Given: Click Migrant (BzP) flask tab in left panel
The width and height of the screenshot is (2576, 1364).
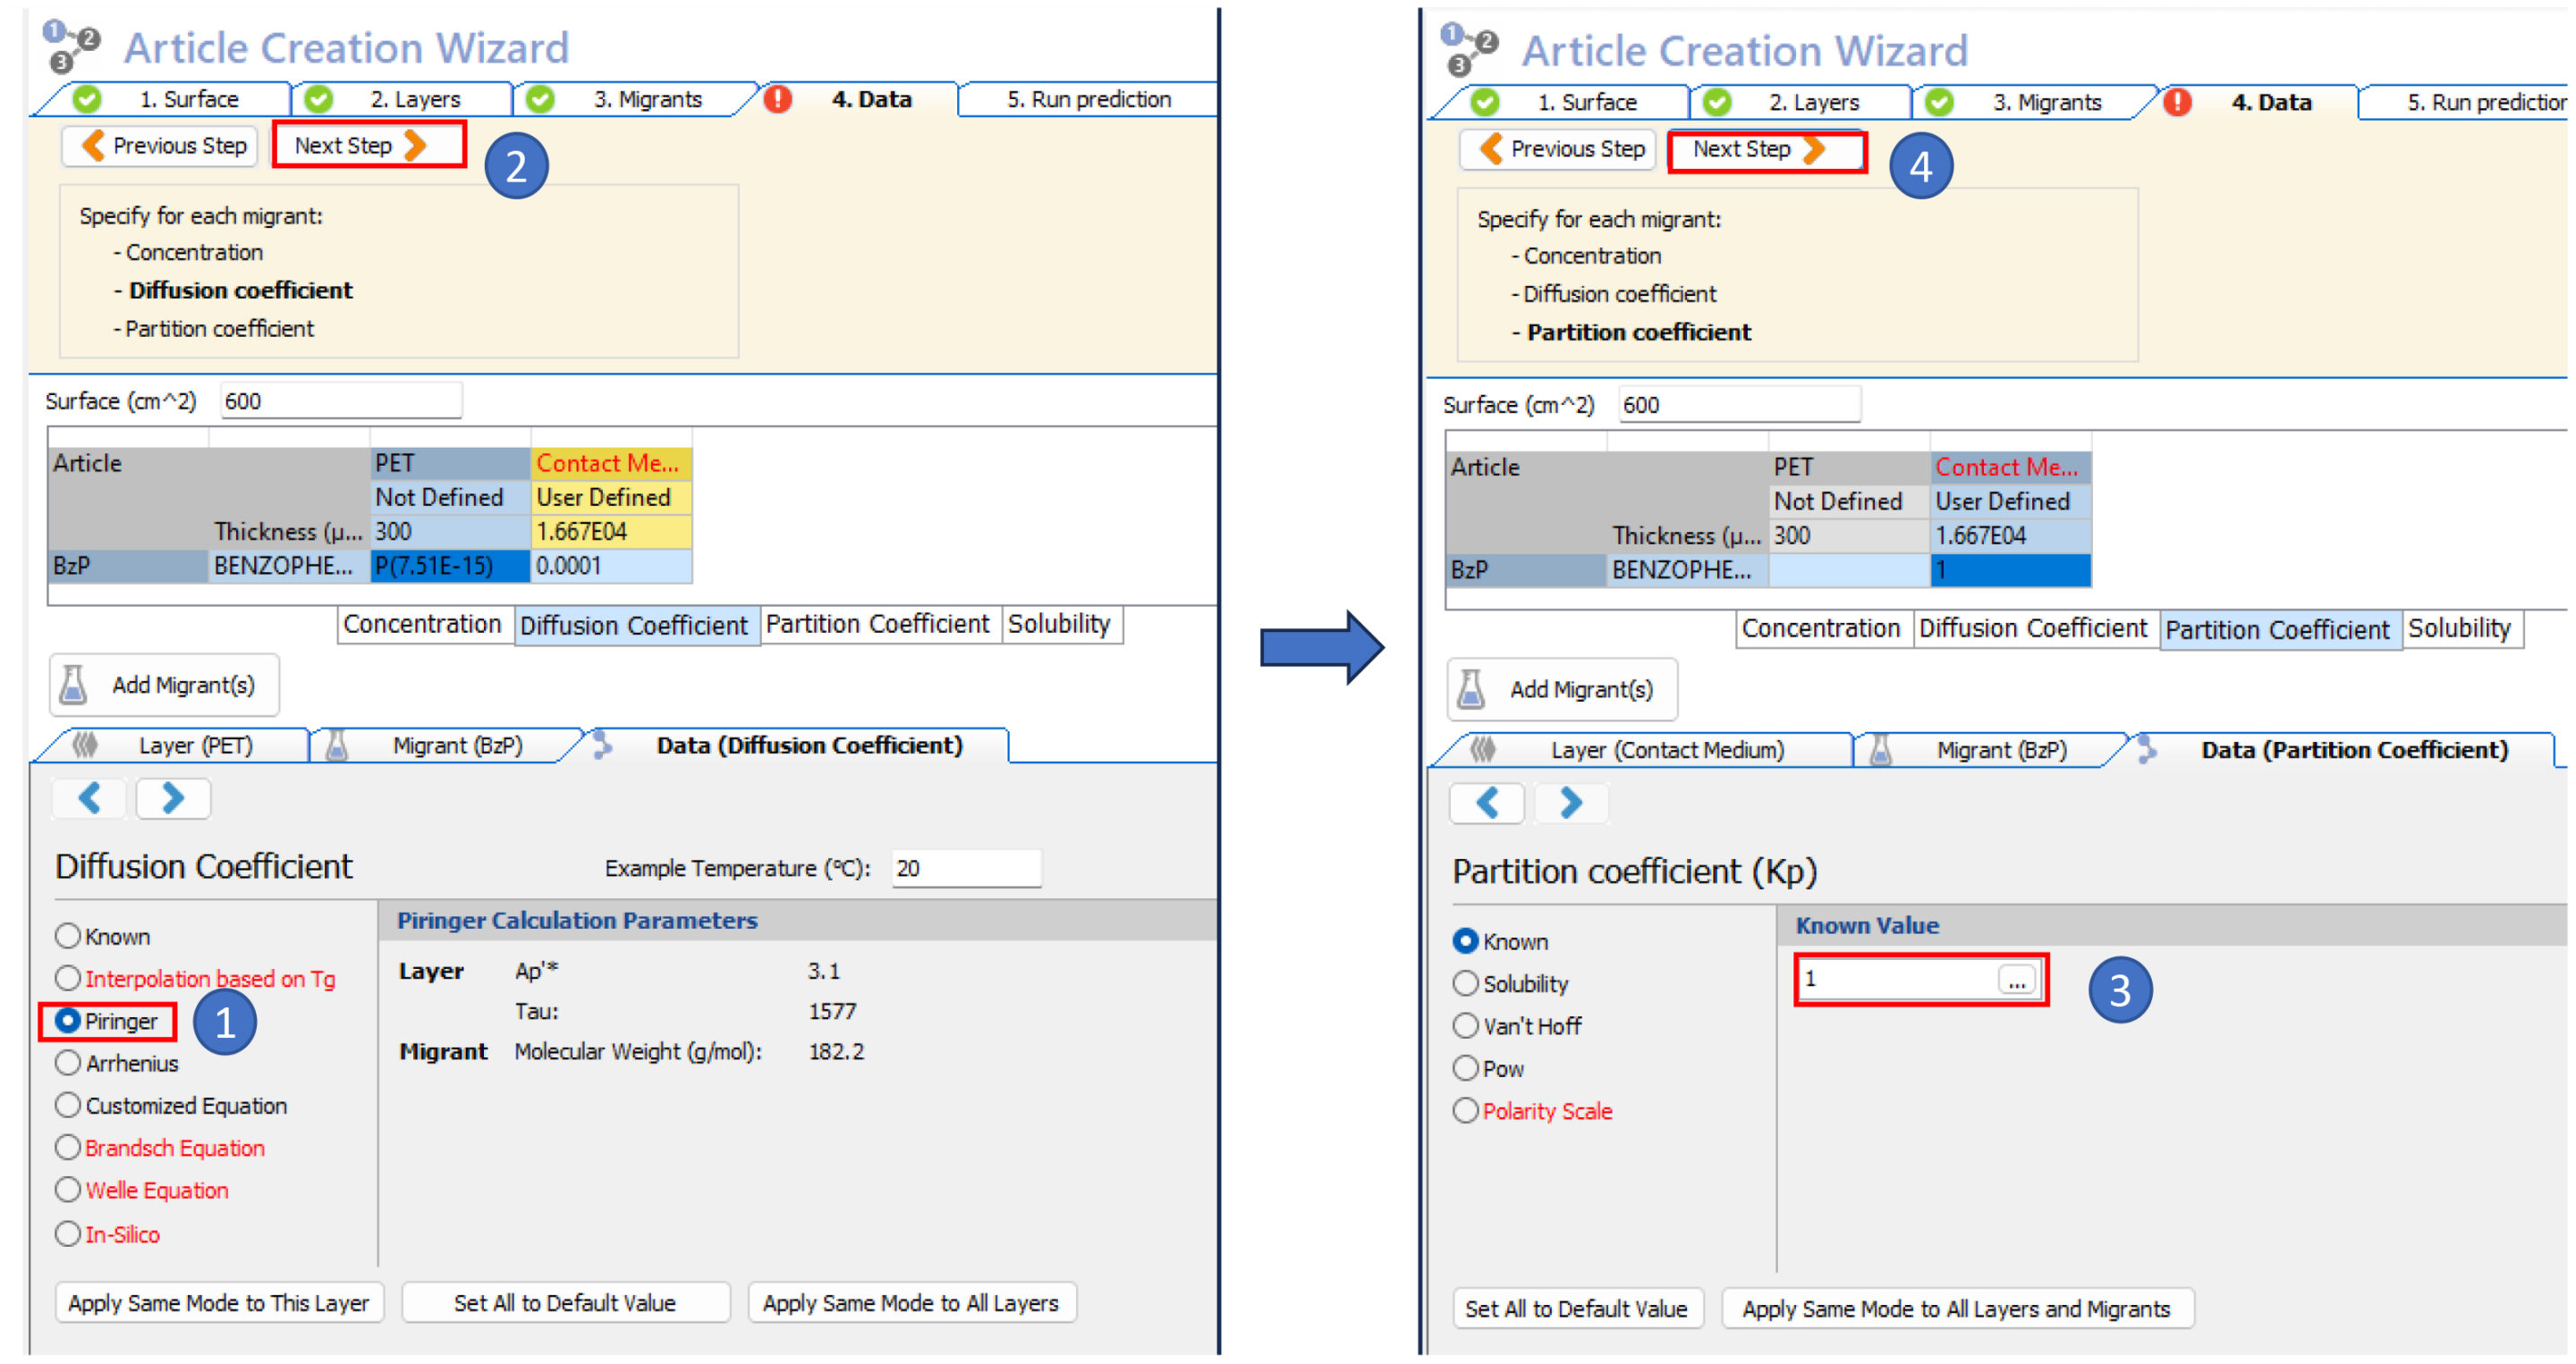Looking at the screenshot, I should tap(336, 745).
